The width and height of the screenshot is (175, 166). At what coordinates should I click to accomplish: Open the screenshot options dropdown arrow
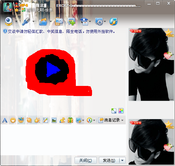pos(83,120)
